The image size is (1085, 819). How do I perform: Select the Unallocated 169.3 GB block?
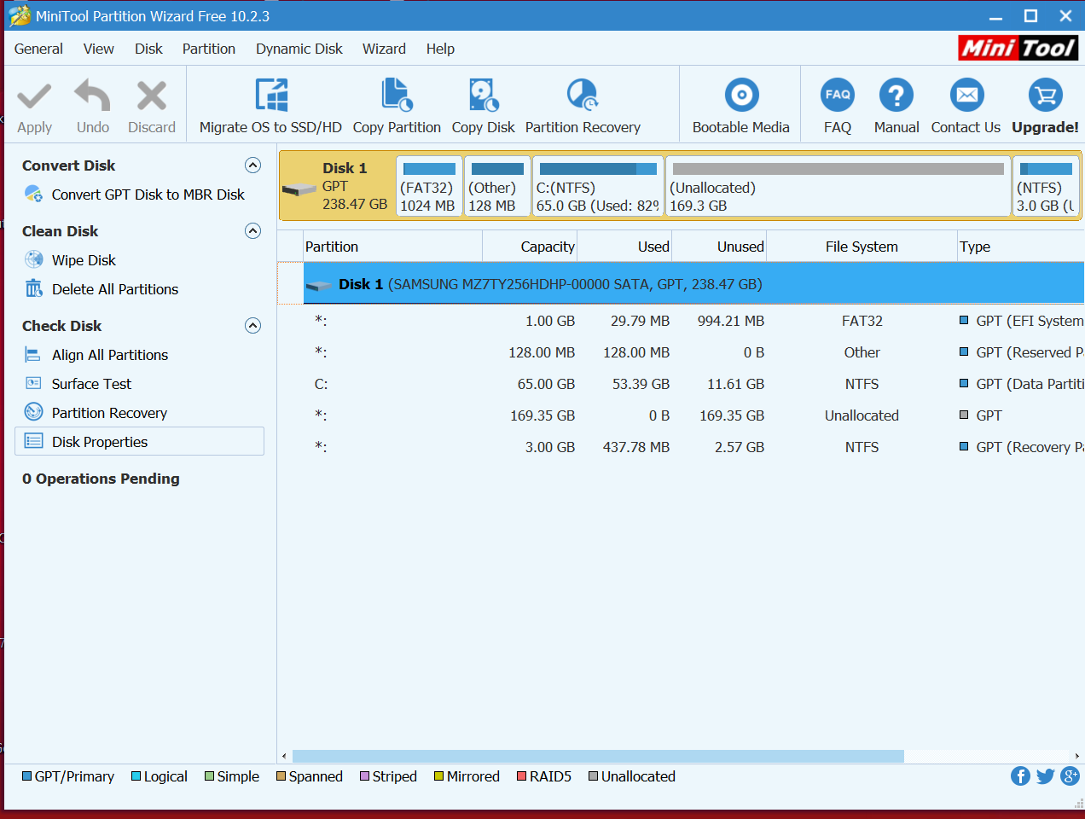(838, 186)
